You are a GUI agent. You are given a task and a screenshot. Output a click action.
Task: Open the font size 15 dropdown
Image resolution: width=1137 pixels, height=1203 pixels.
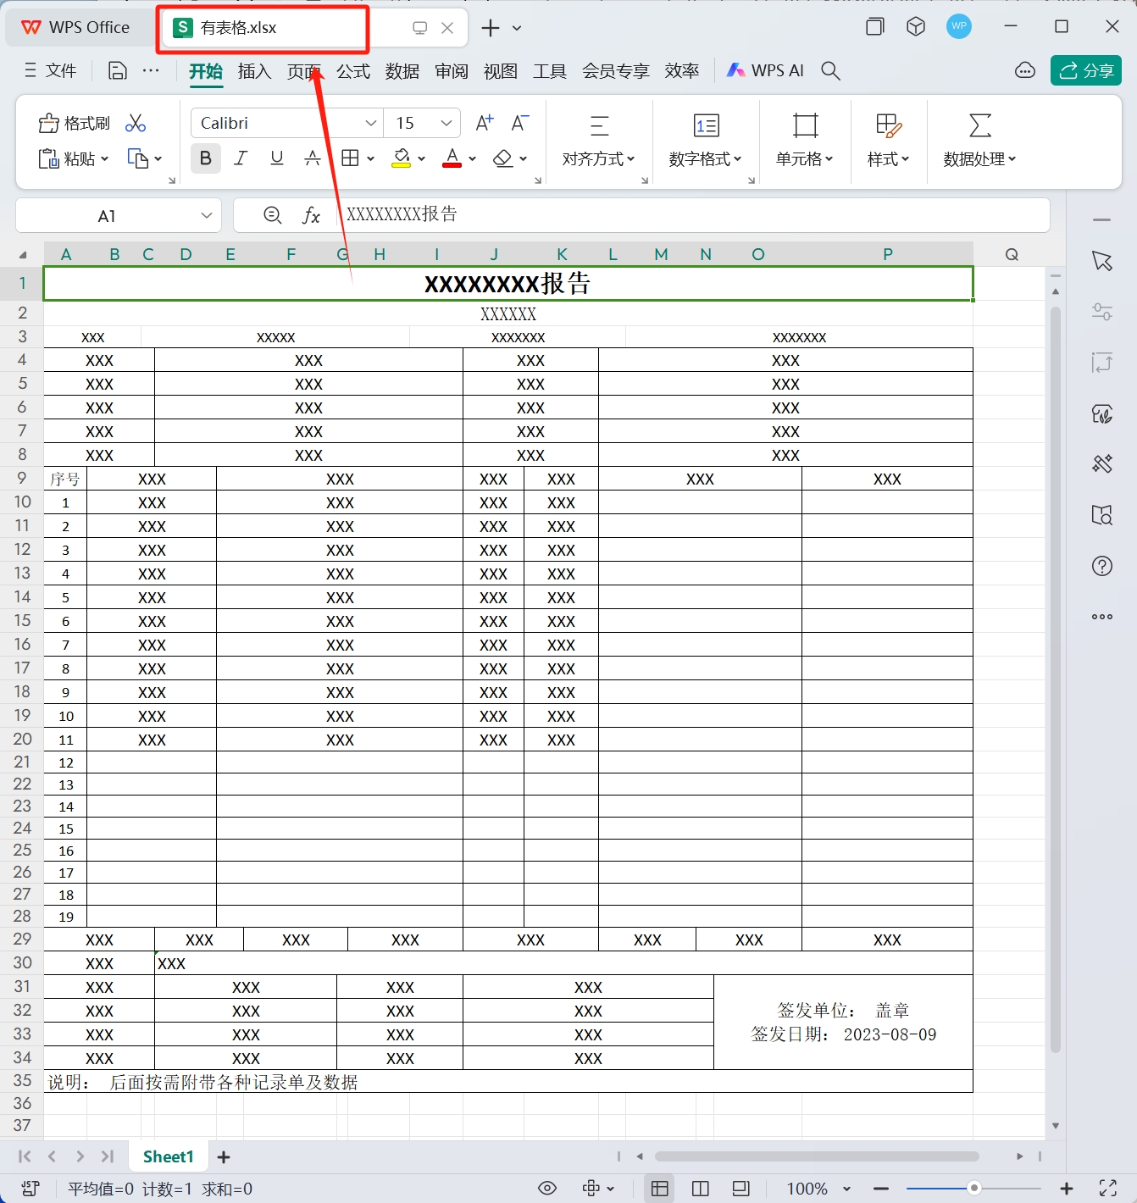pyautogui.click(x=446, y=124)
